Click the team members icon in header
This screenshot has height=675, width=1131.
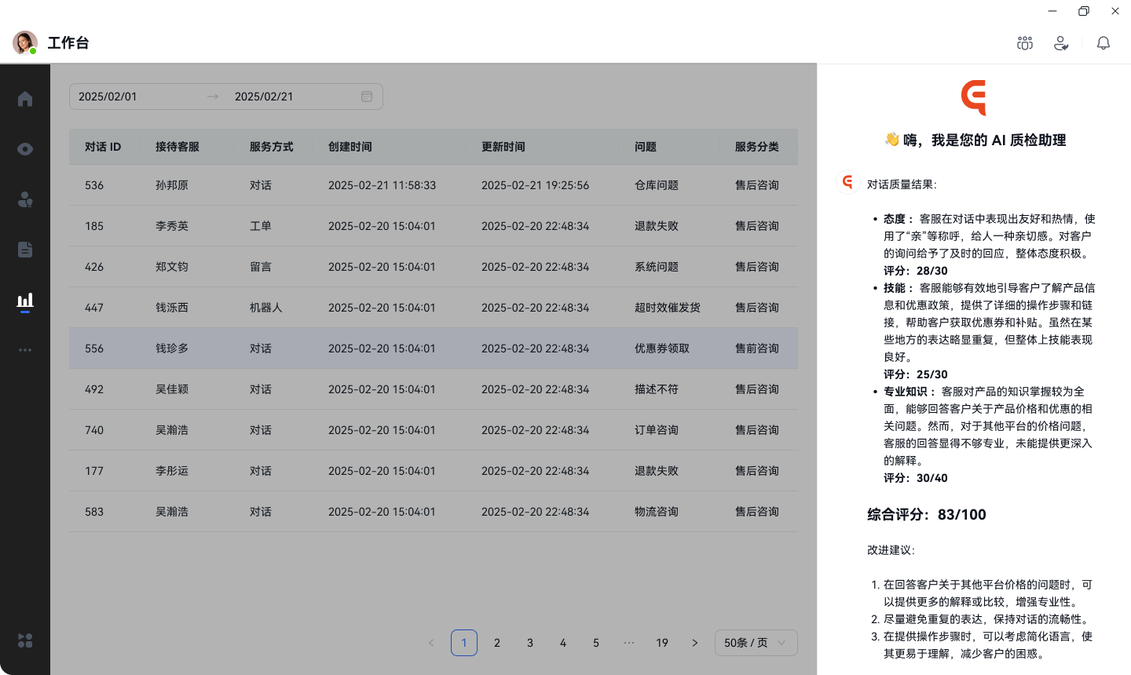[x=1025, y=43]
